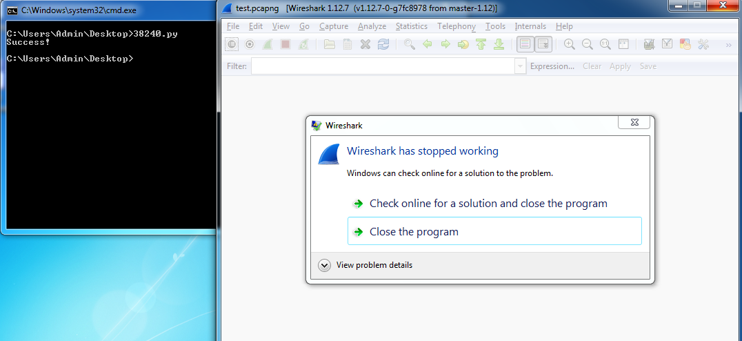Click the cmd.exe window title bar icon
The height and width of the screenshot is (341, 742).
point(12,10)
